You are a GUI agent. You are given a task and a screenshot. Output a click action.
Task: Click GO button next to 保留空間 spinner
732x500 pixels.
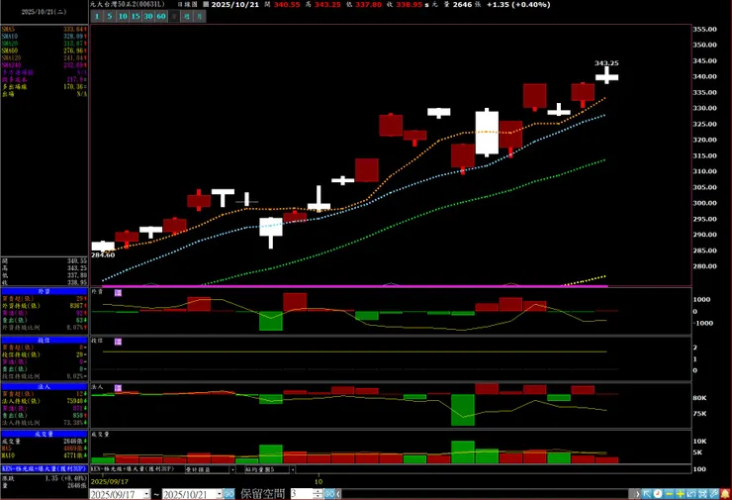click(x=329, y=494)
